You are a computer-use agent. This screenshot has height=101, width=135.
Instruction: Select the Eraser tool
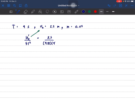pos(26,12)
